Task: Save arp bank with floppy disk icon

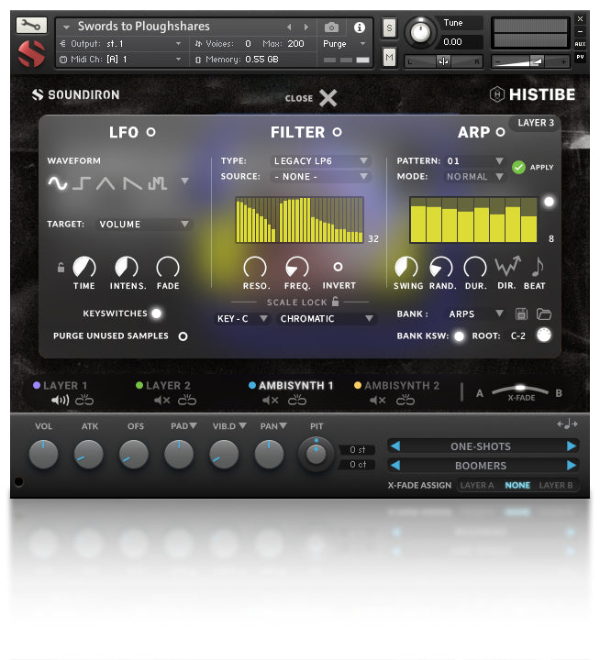Action: point(521,314)
